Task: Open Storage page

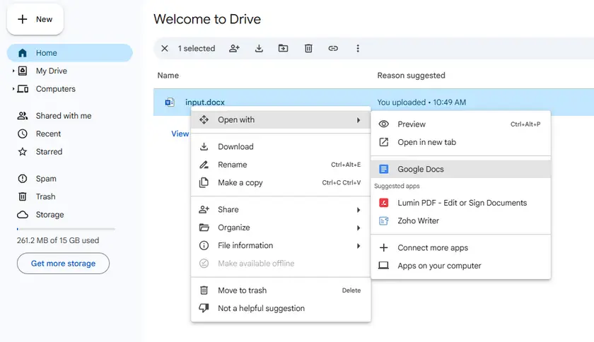Action: [x=49, y=215]
